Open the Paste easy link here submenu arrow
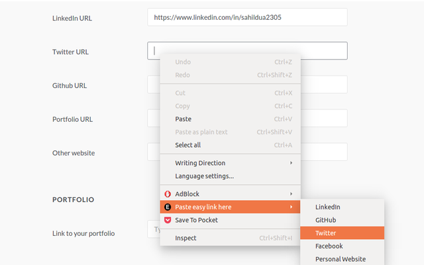424x265 pixels. [x=291, y=207]
